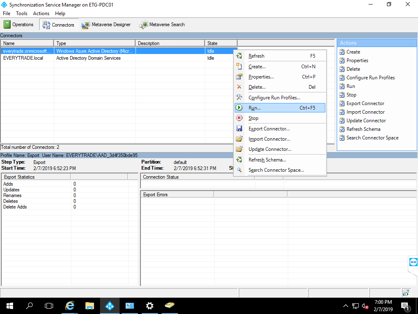
Task: Open Internet Explorer from taskbar
Action: (x=69, y=306)
